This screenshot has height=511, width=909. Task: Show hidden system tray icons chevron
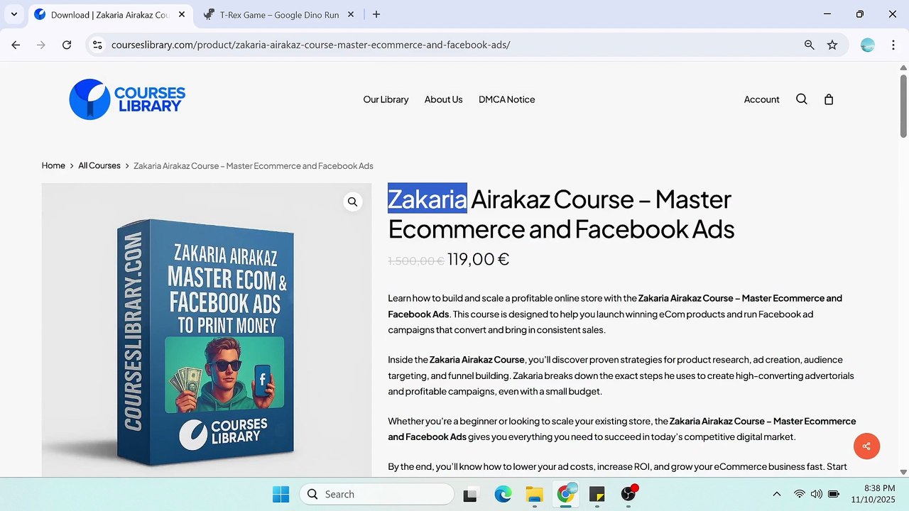coord(777,494)
